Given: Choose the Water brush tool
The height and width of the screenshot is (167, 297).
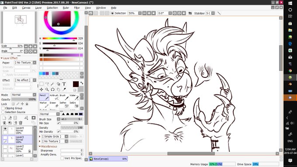Looking at the screenshot, I should (x=74, y=97).
